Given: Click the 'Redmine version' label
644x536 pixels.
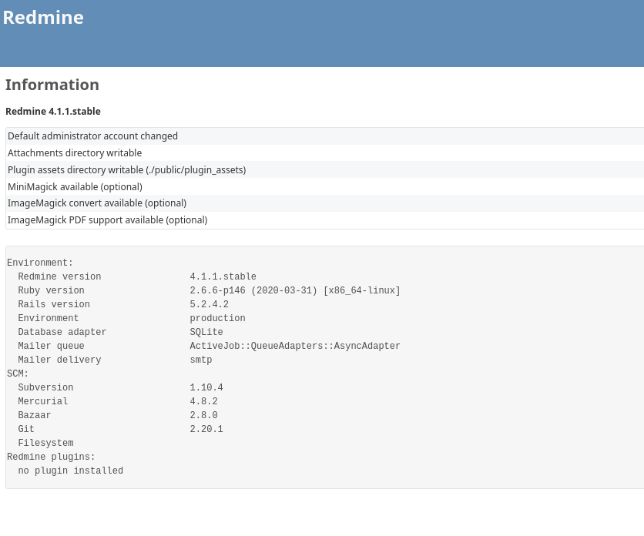Looking at the screenshot, I should tap(59, 276).
